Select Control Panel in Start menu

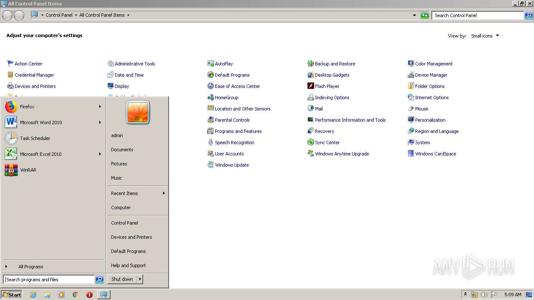tap(124, 223)
